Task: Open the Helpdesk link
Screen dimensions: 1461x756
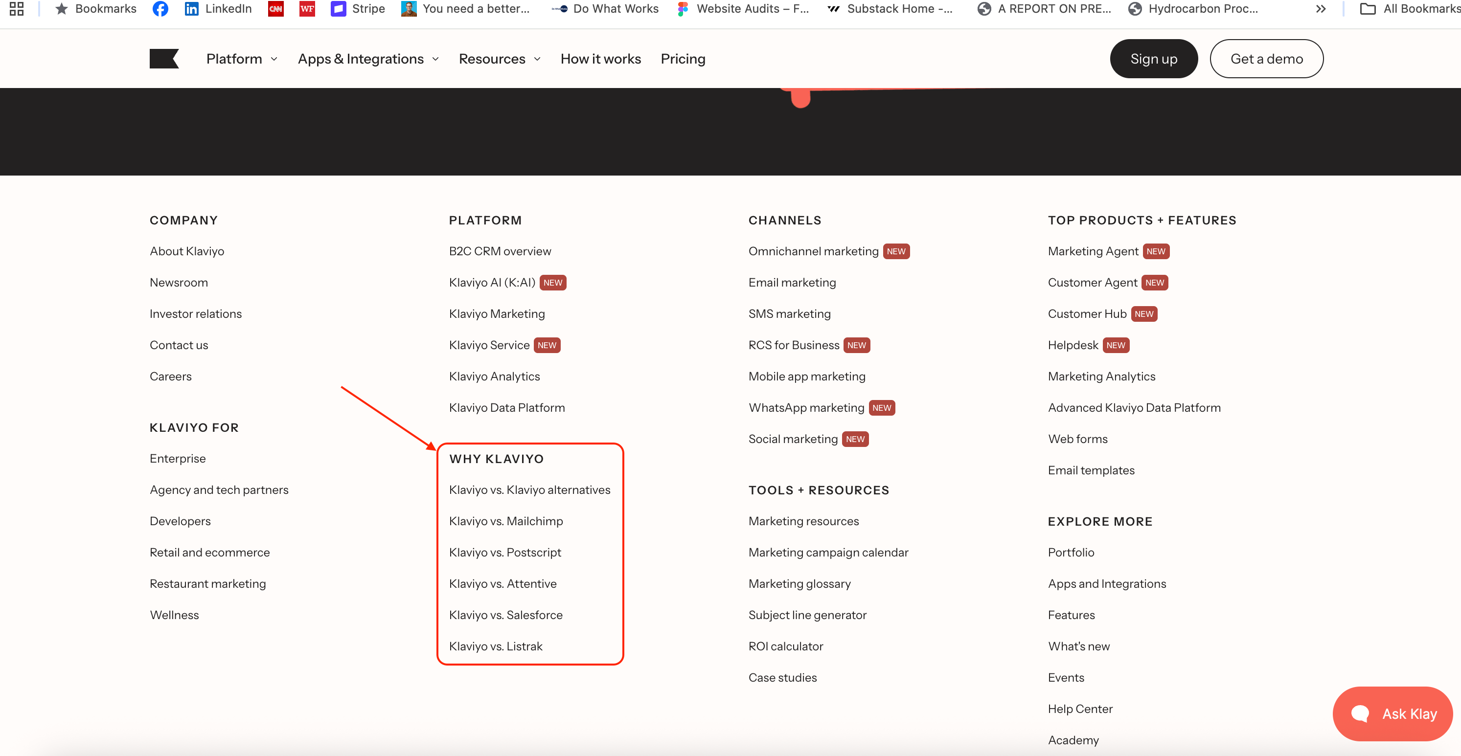Action: [x=1073, y=345]
